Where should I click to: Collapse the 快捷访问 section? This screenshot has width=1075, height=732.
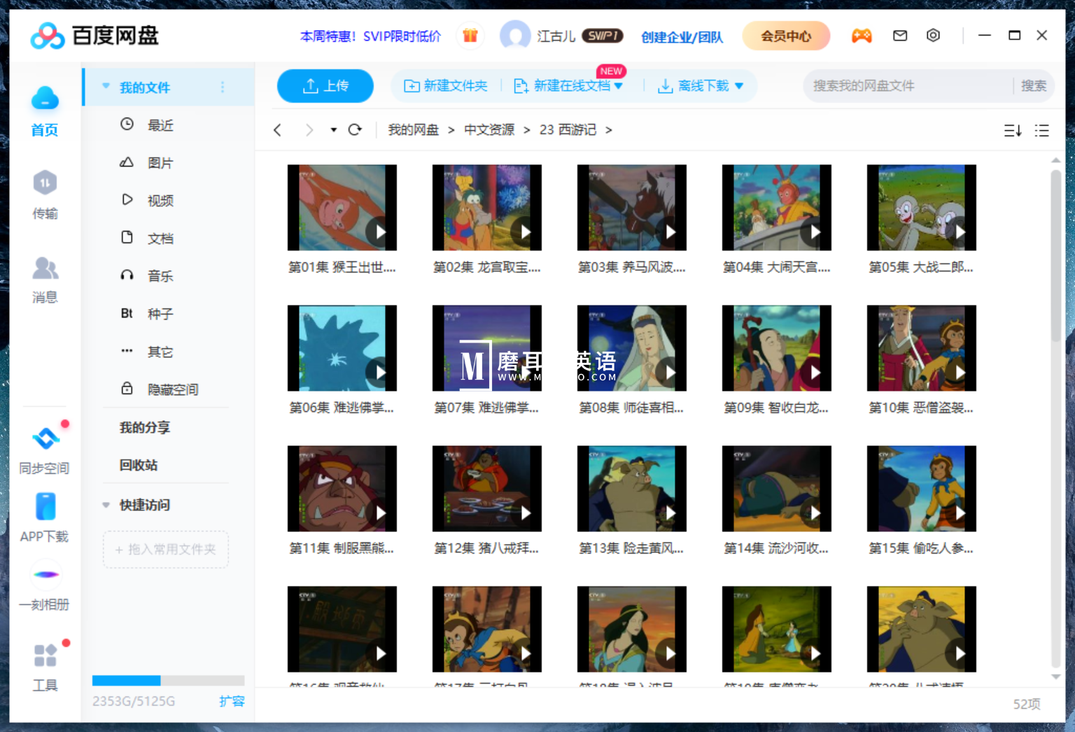(x=106, y=505)
